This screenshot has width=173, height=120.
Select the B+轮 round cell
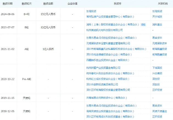tap(27, 14)
